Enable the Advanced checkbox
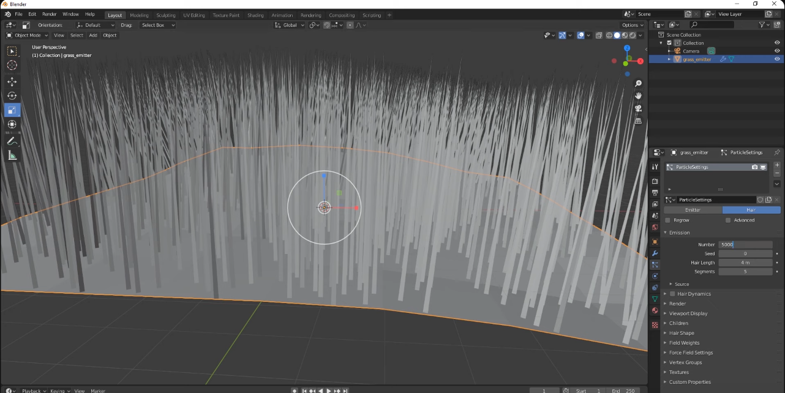This screenshot has width=785, height=393. (727, 220)
